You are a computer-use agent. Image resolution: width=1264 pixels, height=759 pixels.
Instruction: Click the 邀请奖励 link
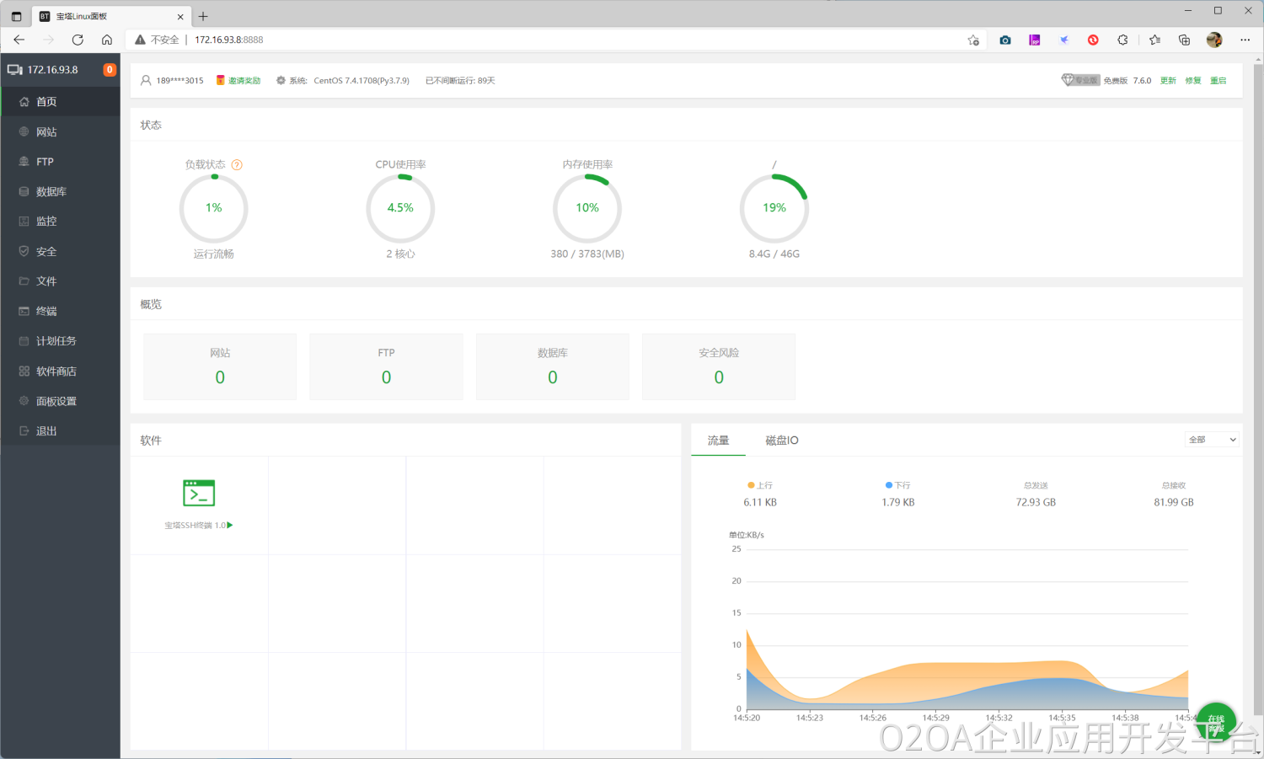coord(244,81)
